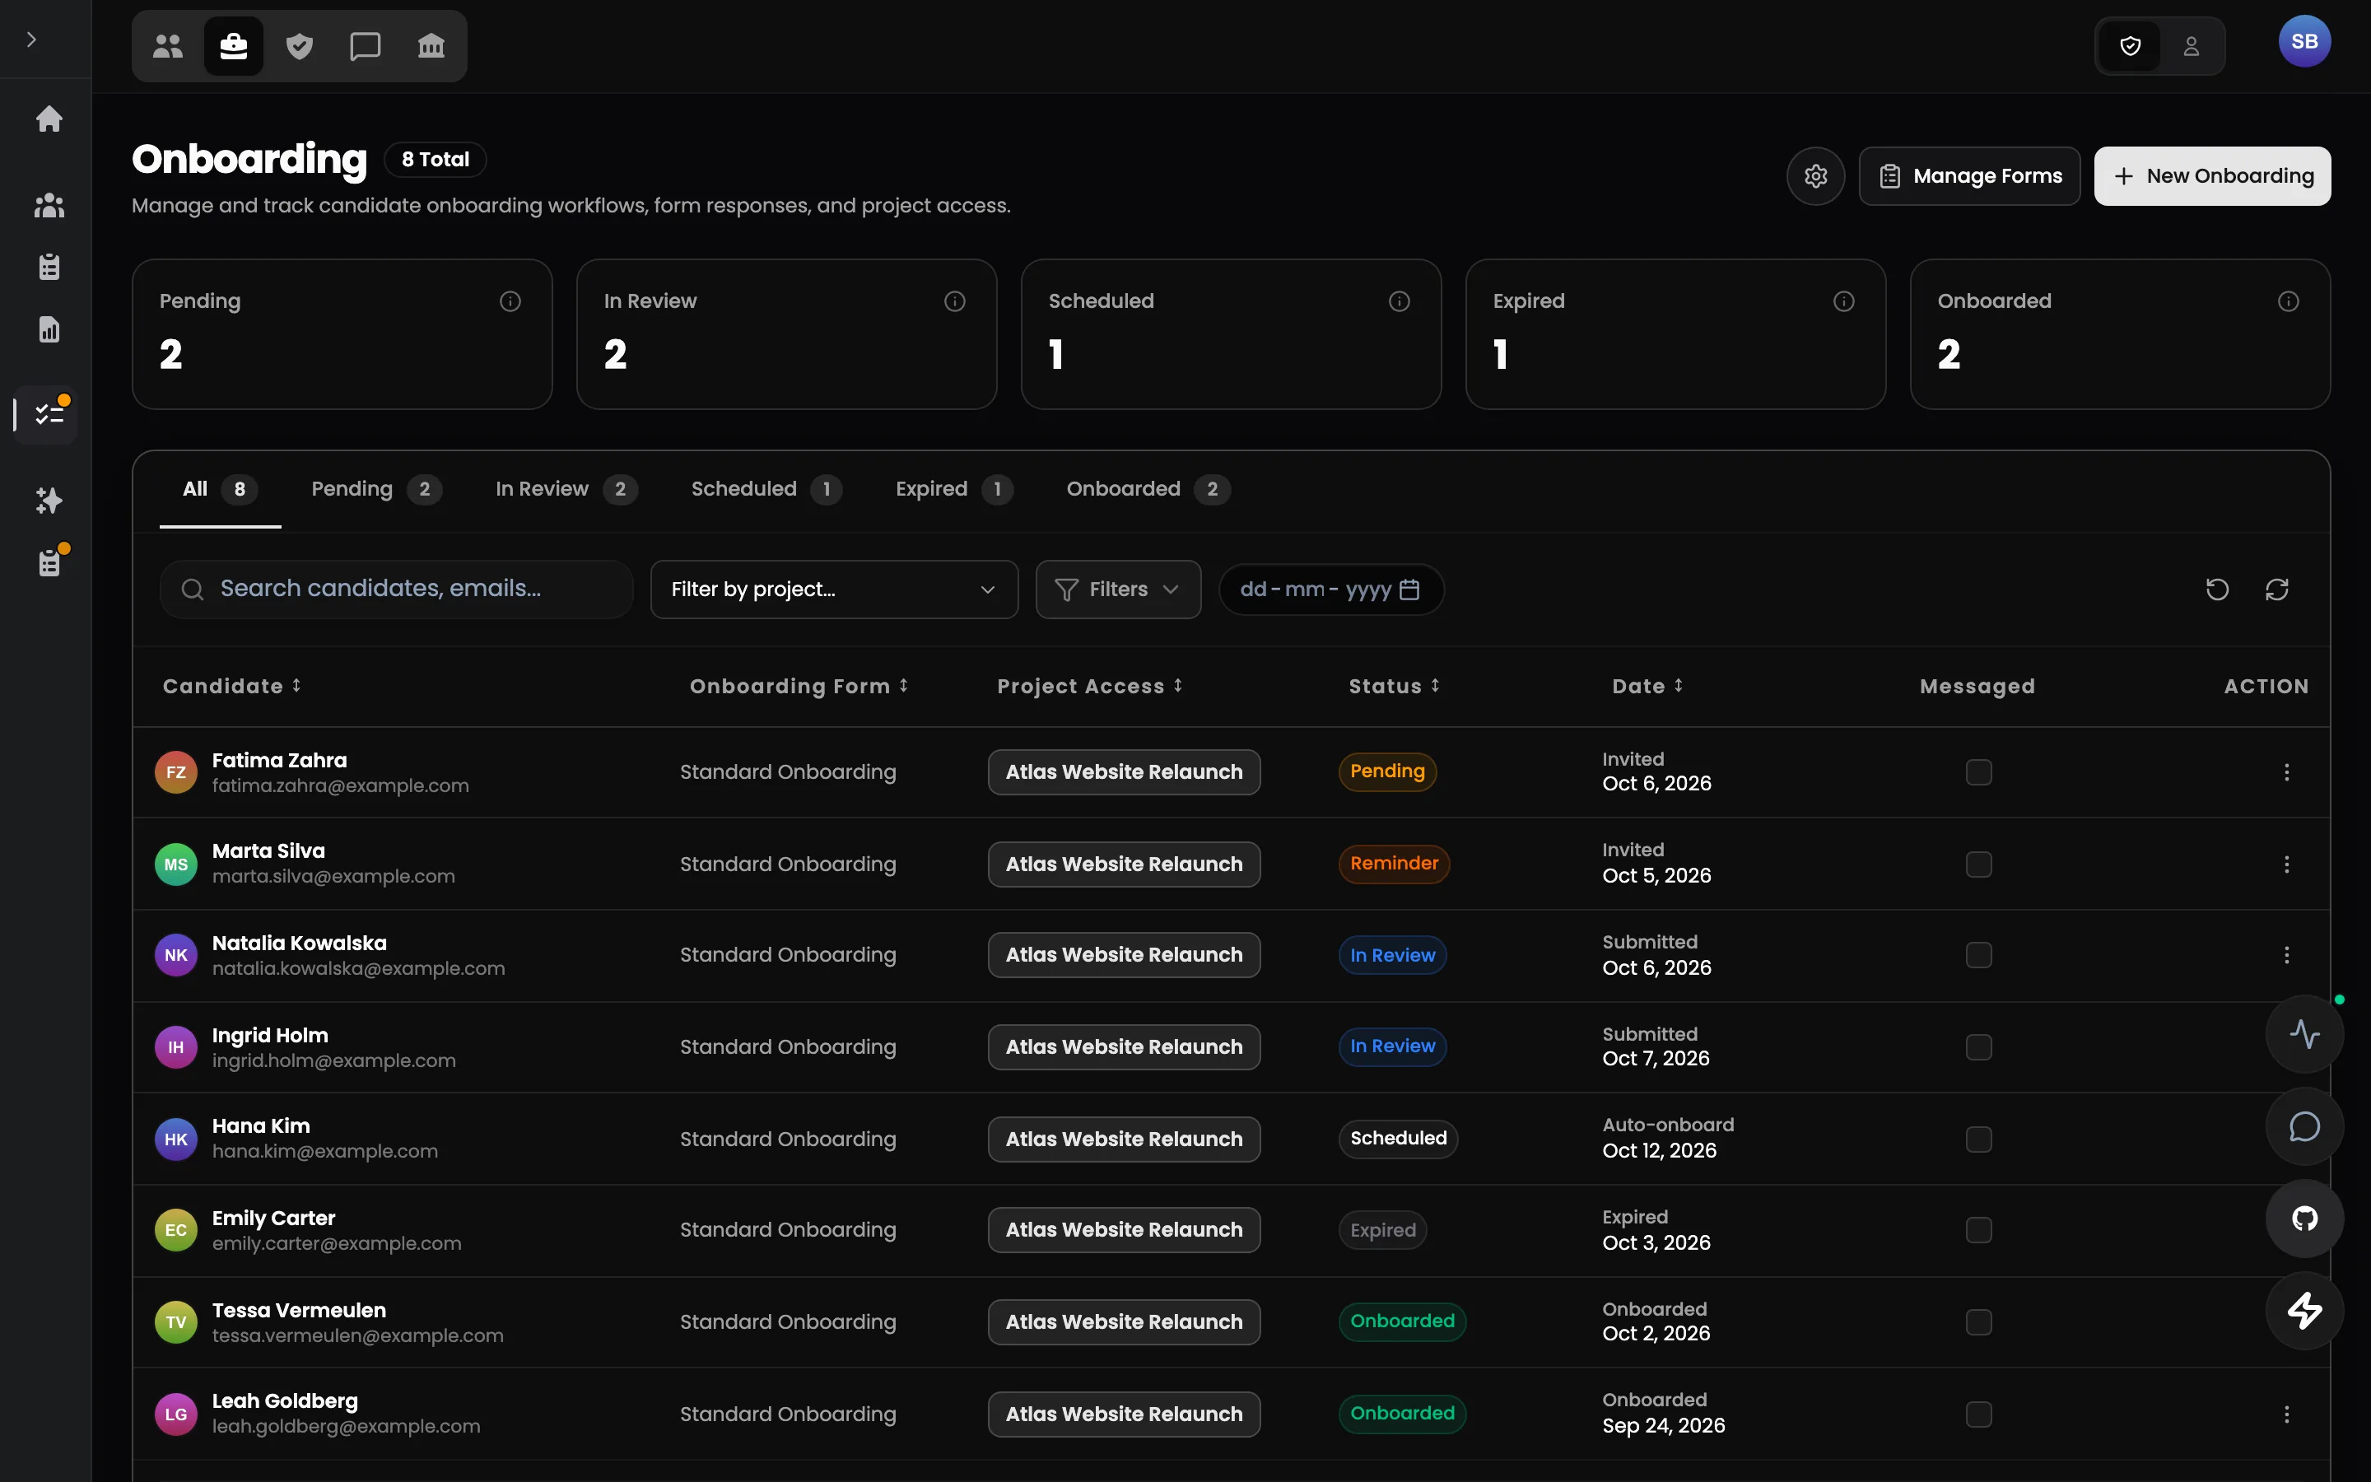The height and width of the screenshot is (1482, 2371).
Task: Expand the collapsed sidebar with chevron
Action: tap(31, 40)
